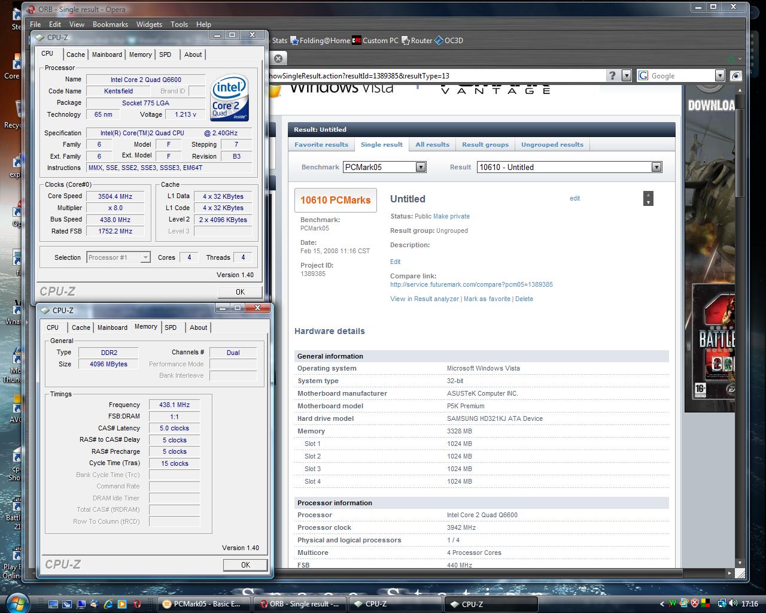Click the network icon in system tray
Viewport: 766px width, 613px height.
(x=722, y=604)
